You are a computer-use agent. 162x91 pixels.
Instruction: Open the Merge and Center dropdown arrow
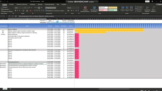[x=65, y=11]
